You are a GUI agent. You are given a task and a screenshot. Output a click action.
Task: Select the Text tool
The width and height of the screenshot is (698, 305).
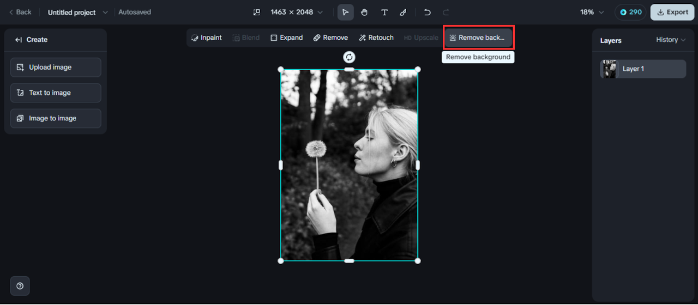[384, 12]
